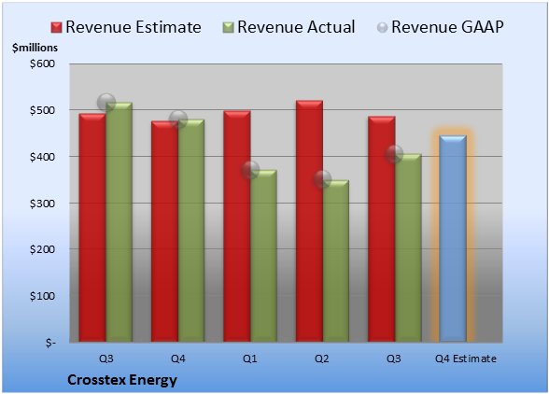The width and height of the screenshot is (549, 394).
Task: Select the Revenue Estimate legend label
Action: click(134, 27)
